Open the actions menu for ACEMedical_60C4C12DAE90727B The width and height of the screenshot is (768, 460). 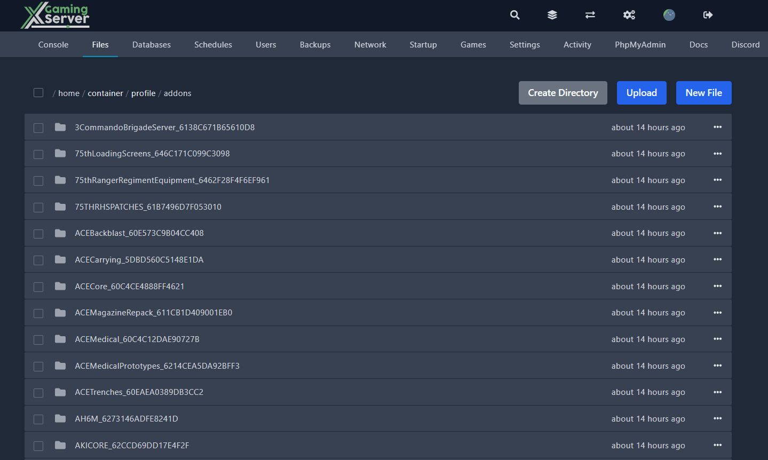click(x=717, y=339)
